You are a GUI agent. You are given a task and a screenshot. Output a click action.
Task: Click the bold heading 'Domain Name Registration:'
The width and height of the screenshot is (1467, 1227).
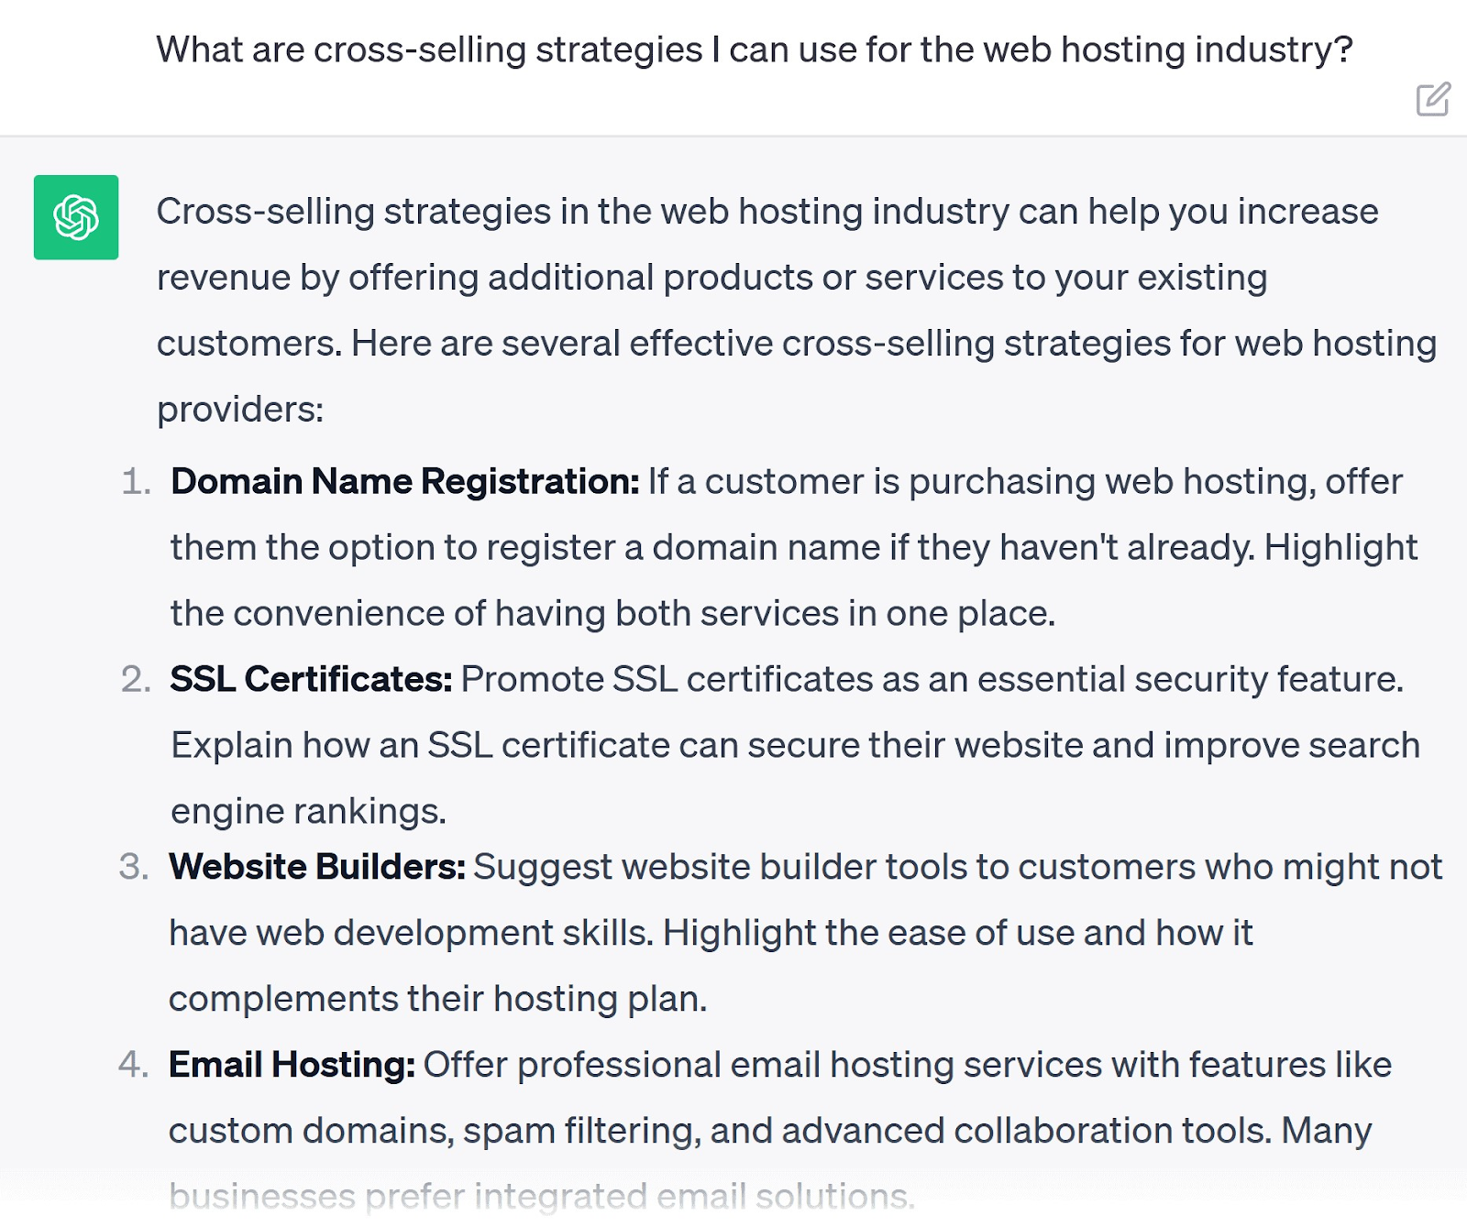(404, 481)
